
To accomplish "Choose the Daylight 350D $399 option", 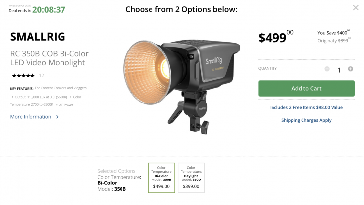I will (191, 178).
